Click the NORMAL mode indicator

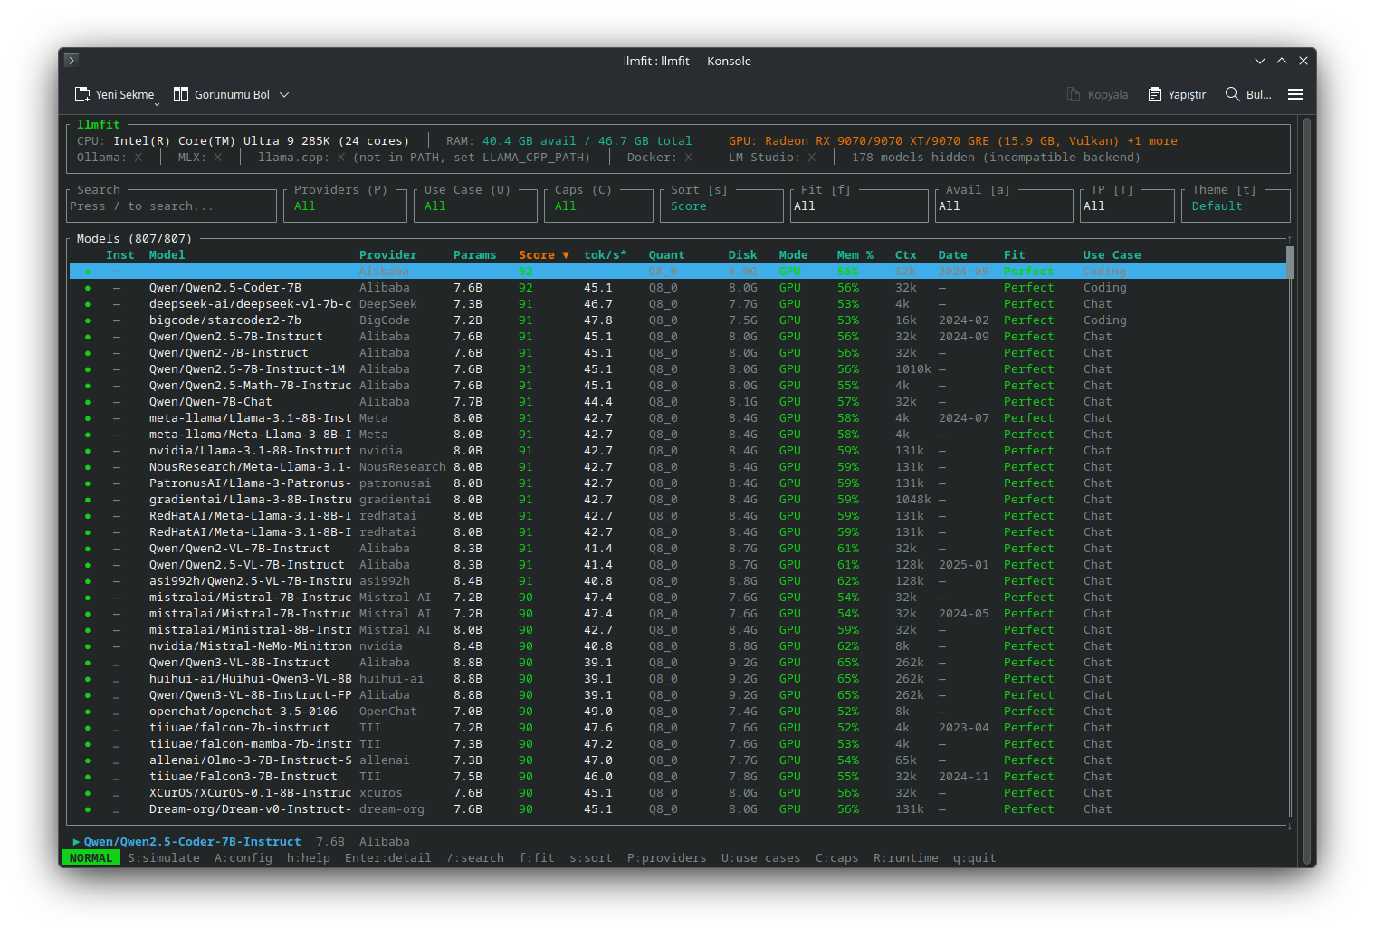point(91,858)
